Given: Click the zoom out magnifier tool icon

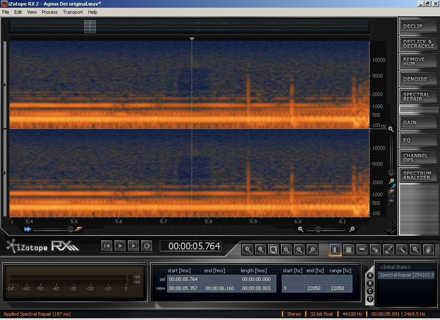Looking at the screenshot, I should [x=261, y=249].
